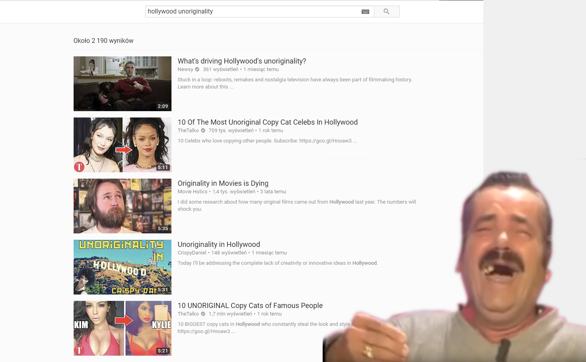Click the '10 BIGGEST copy cats in Hollywood' description

pos(265,328)
